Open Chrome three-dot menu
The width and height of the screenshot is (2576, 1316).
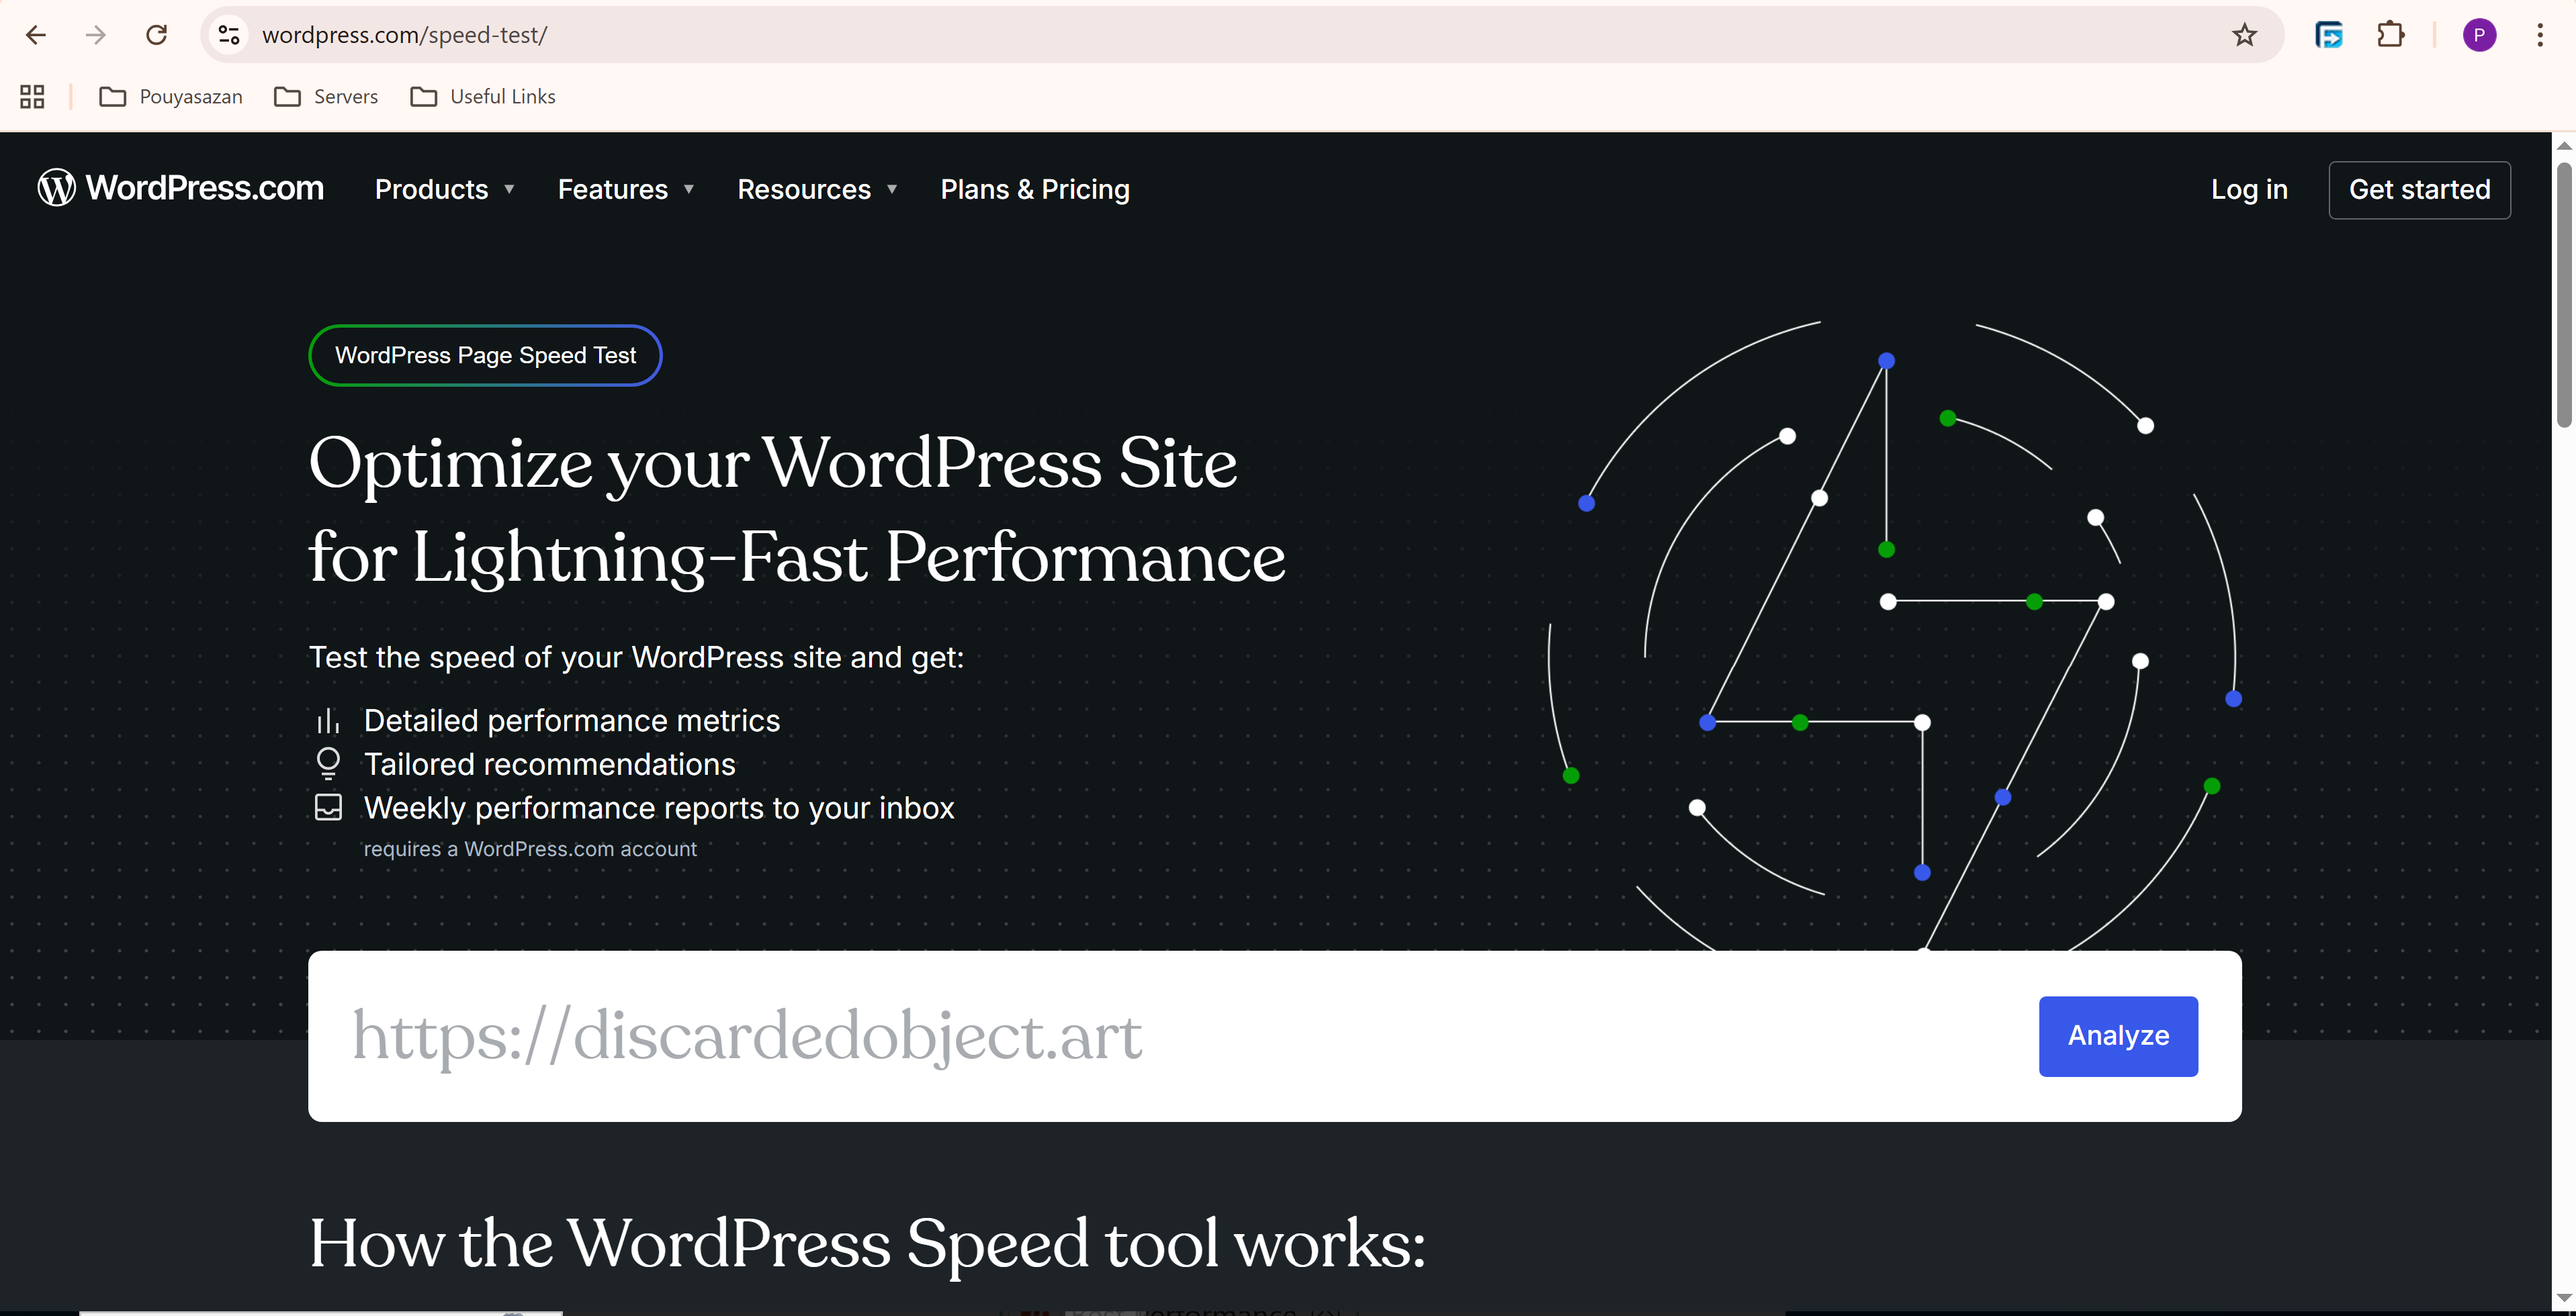coord(2539,35)
